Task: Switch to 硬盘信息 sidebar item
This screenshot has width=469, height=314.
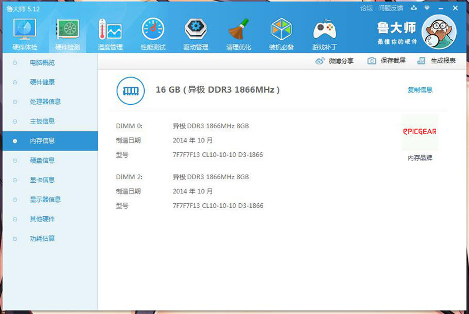Action: tap(50, 161)
